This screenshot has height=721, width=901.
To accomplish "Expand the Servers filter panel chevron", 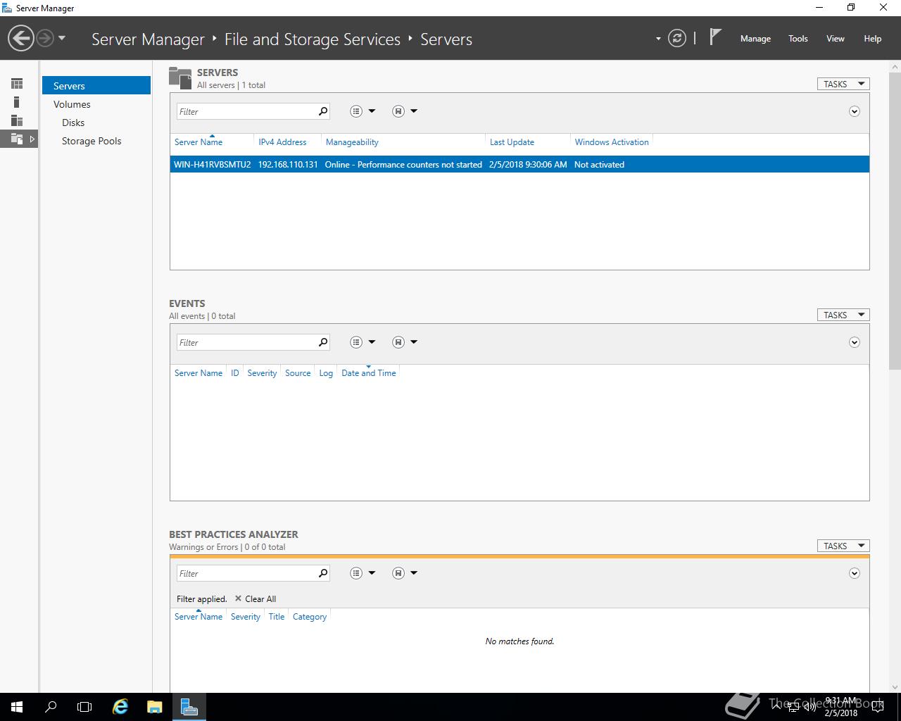I will 855,111.
